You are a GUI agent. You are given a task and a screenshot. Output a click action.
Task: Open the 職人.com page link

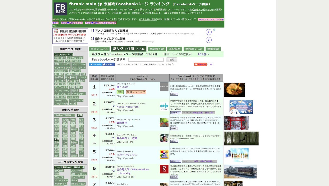[123, 87]
